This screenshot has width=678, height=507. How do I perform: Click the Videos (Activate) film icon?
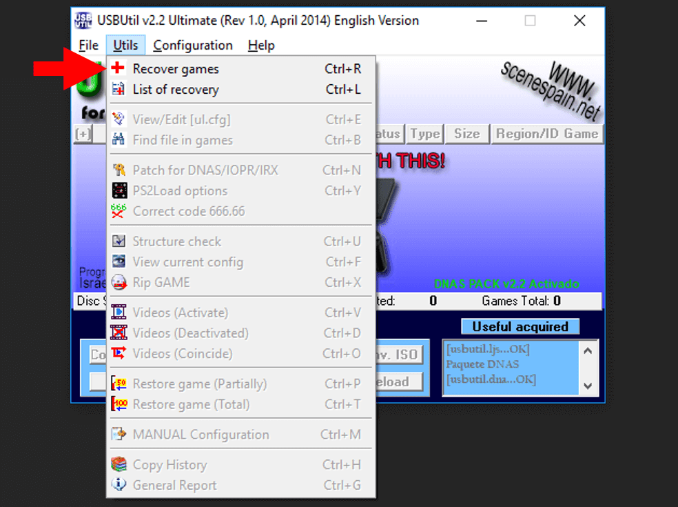click(x=119, y=312)
